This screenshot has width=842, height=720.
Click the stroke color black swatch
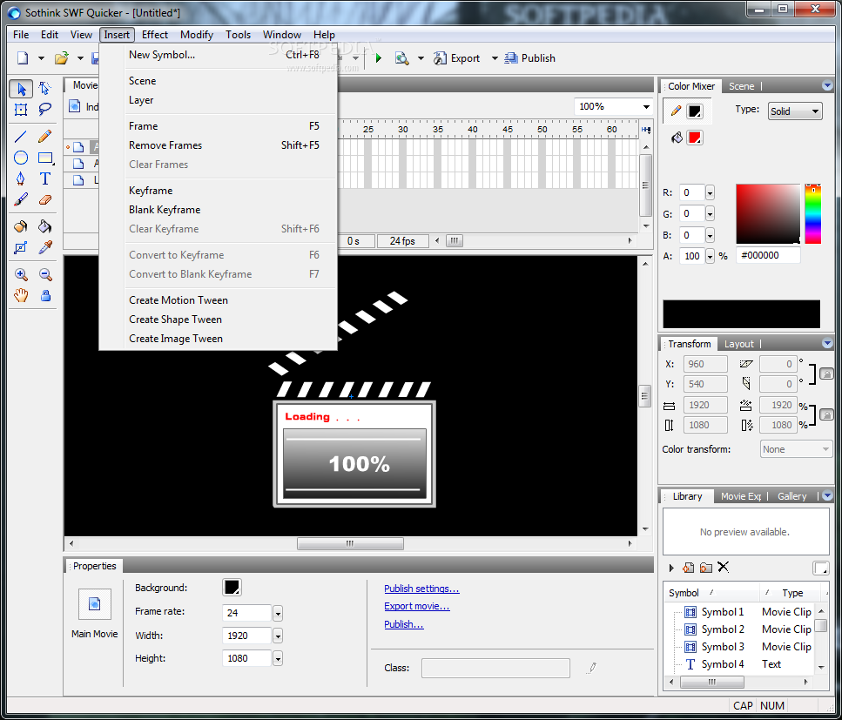click(695, 111)
